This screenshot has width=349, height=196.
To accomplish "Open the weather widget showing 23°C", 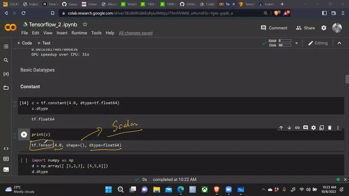I will [20, 189].
